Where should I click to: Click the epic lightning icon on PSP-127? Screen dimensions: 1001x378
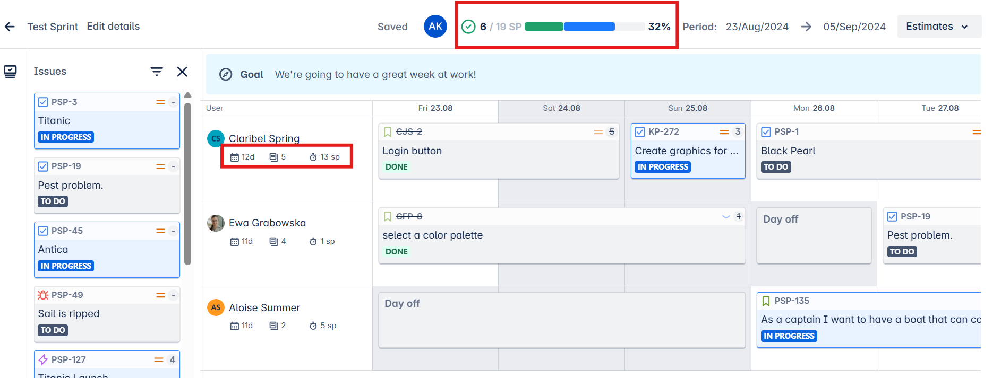43,359
